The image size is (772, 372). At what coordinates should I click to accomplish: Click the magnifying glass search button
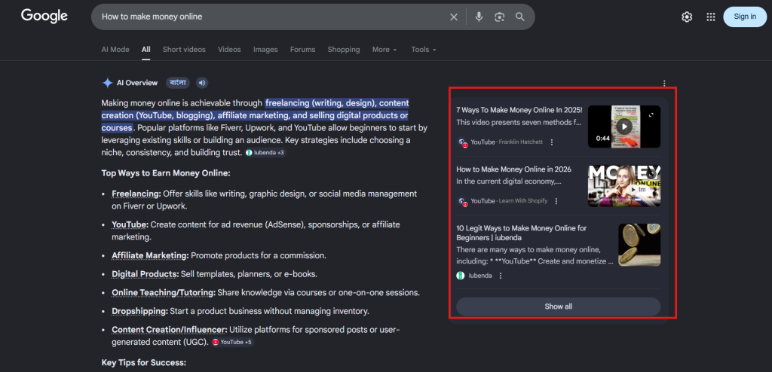pyautogui.click(x=520, y=17)
